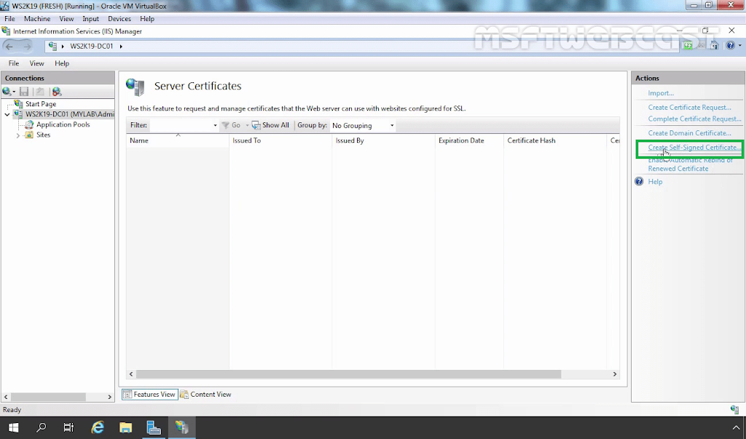Open the Windows Start menu
The width and height of the screenshot is (746, 439).
tap(13, 427)
